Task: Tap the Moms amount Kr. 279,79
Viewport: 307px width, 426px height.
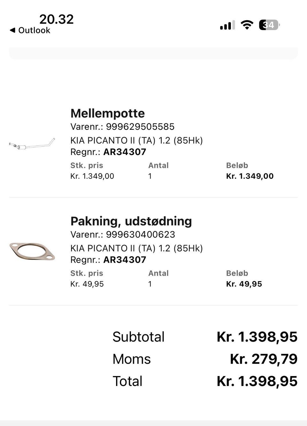Action: (x=264, y=359)
